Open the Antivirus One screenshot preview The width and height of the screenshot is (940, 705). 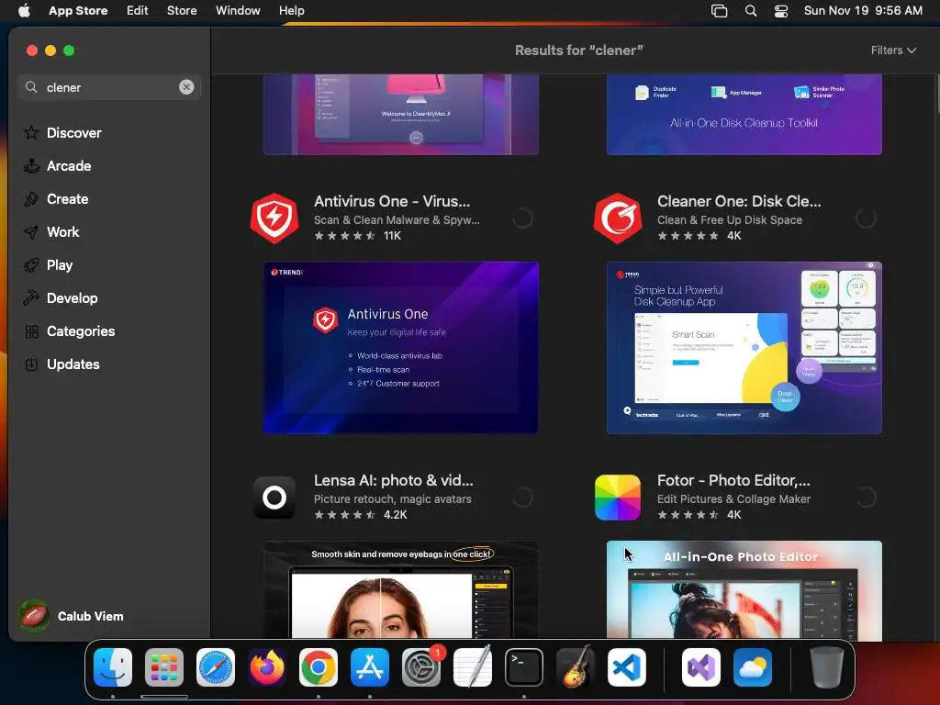[401, 348]
